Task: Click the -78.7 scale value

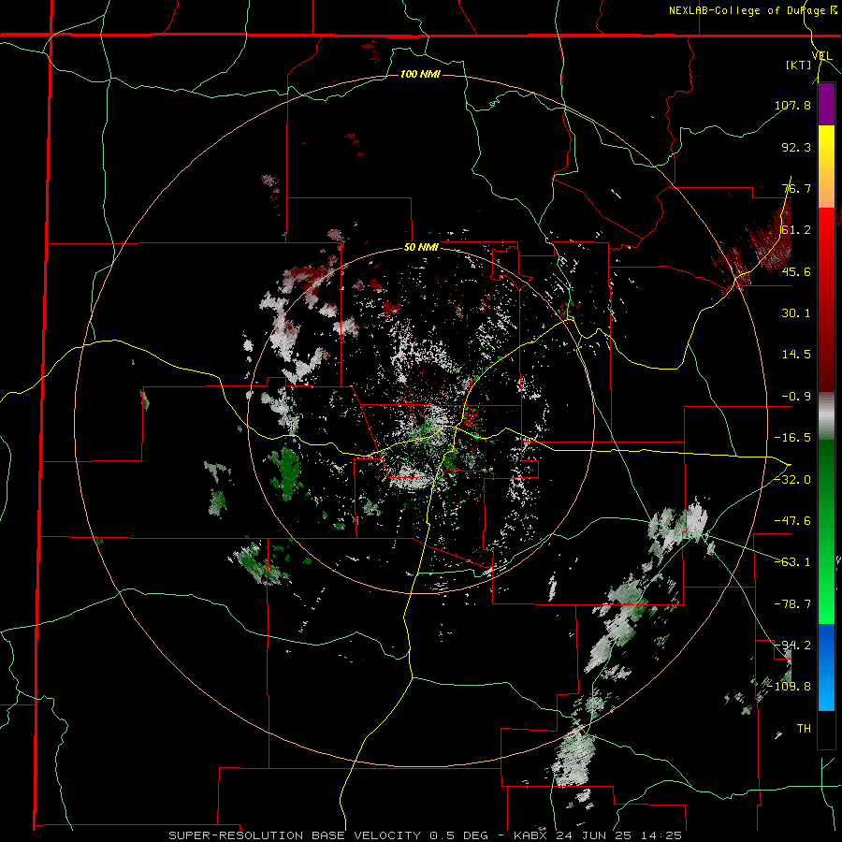Action: (x=792, y=604)
